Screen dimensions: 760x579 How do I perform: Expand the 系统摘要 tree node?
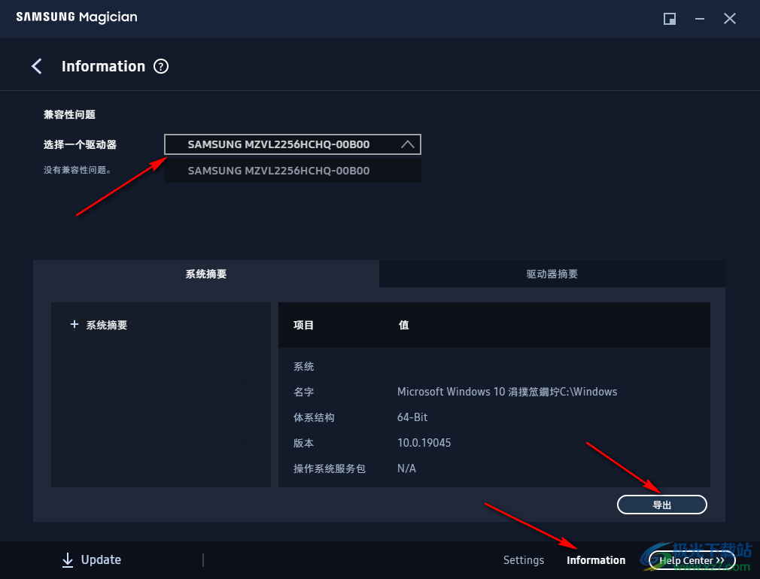pos(74,325)
